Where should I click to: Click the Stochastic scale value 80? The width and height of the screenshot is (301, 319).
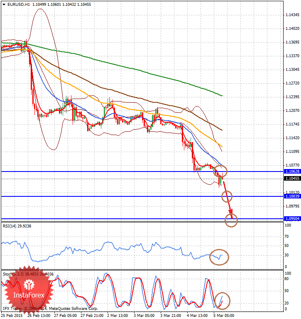tap(286, 279)
